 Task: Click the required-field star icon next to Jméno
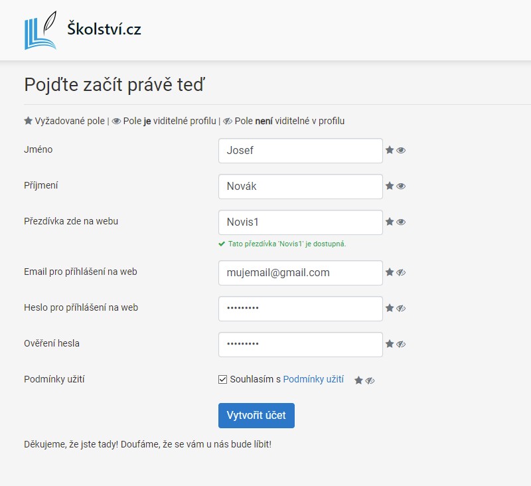[x=391, y=151]
